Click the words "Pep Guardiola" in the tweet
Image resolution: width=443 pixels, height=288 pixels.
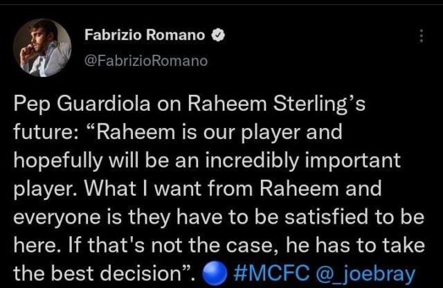pyautogui.click(x=82, y=104)
